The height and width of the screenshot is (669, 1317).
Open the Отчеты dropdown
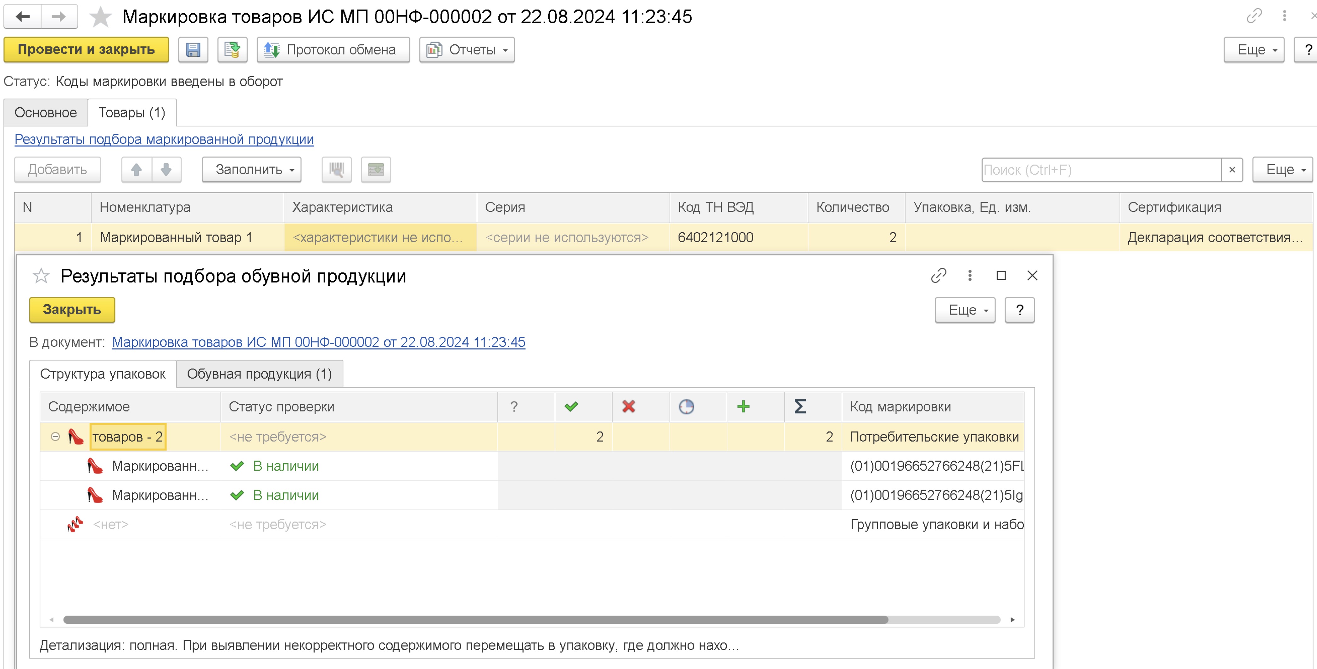click(467, 50)
